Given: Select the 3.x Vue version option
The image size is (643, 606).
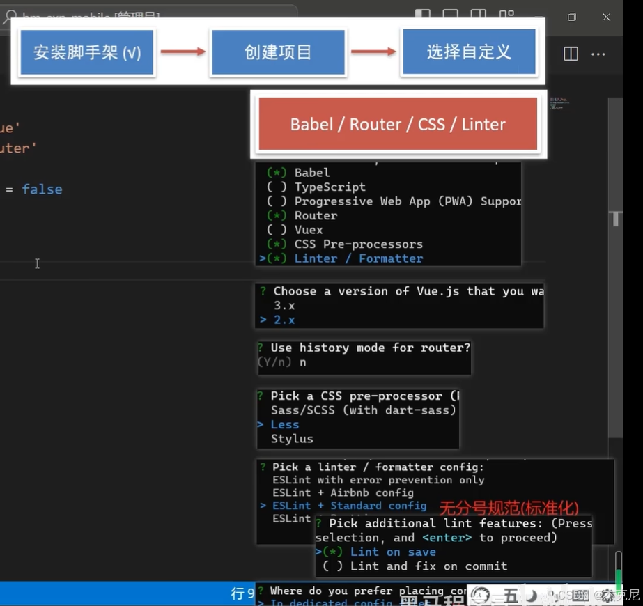Looking at the screenshot, I should [284, 306].
